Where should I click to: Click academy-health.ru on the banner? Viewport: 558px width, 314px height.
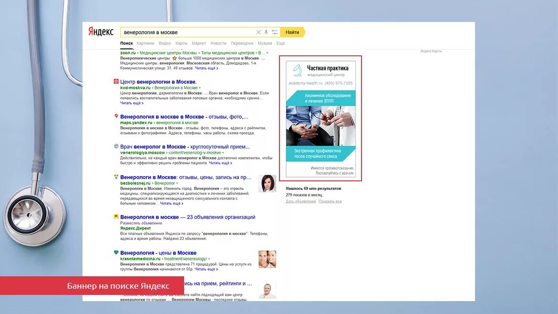(305, 83)
